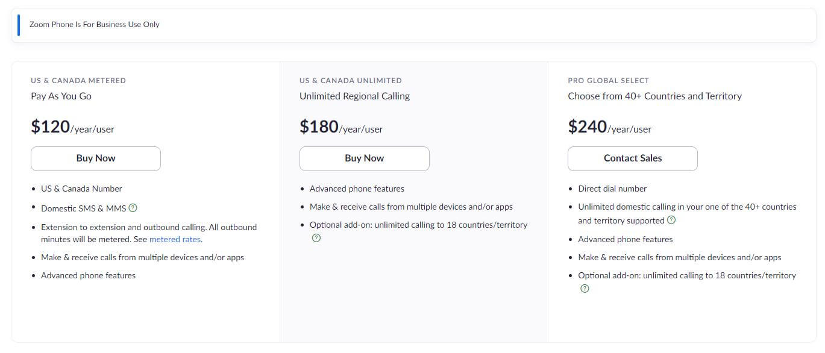Click the $240/year/user price
The height and width of the screenshot is (353, 825).
coord(609,127)
